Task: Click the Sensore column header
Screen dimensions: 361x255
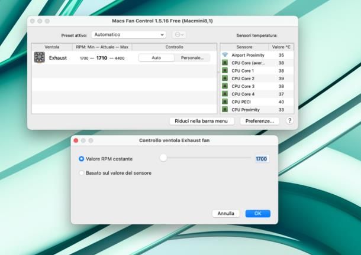Action: coord(244,47)
